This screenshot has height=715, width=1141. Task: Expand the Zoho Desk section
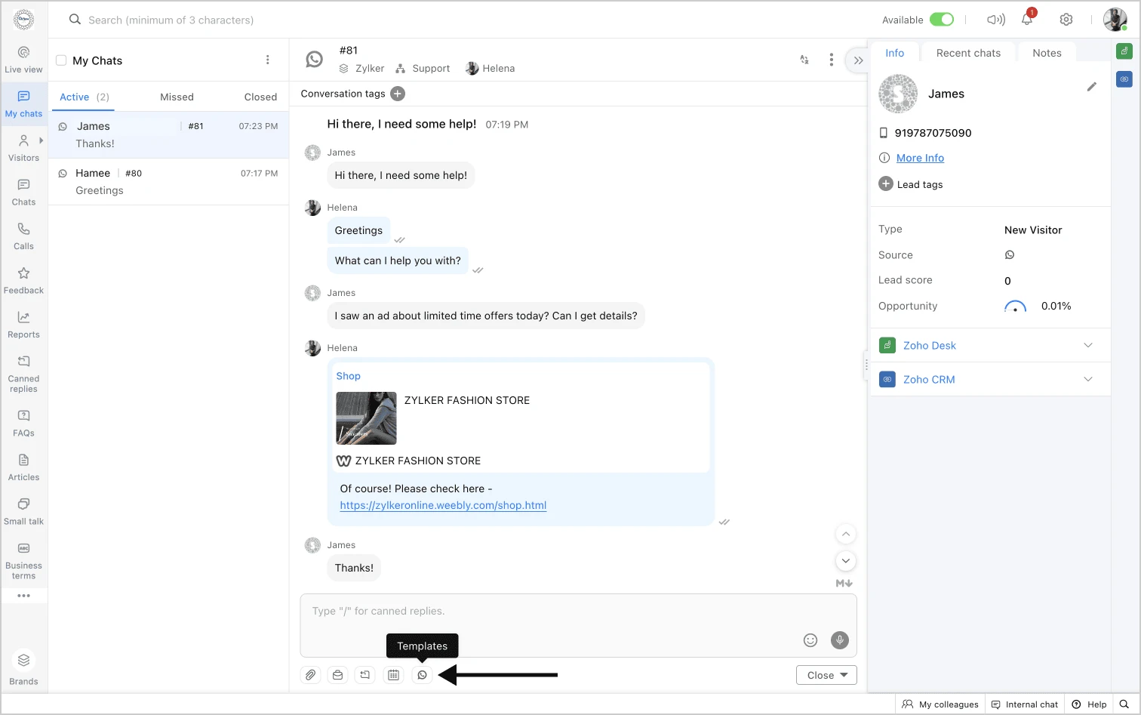coord(1087,345)
